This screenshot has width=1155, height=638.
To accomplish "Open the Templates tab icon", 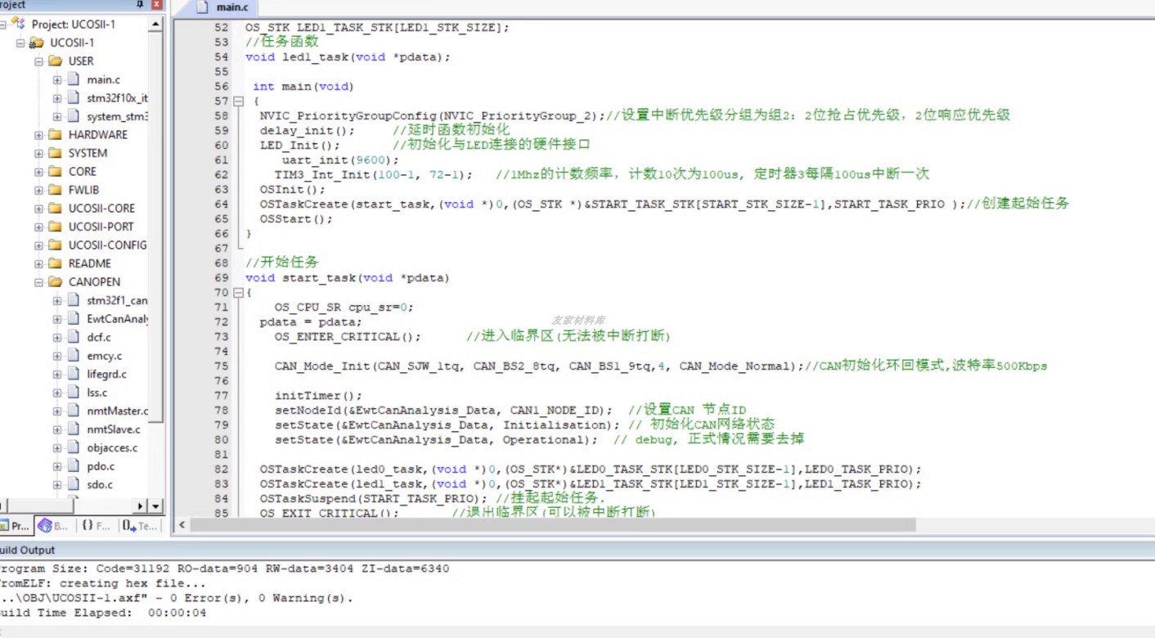I will (129, 526).
